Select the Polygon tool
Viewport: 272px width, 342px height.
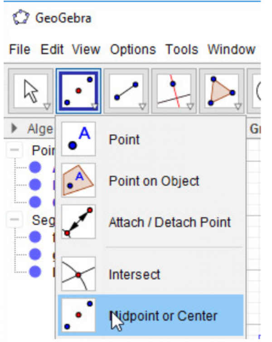coord(221,91)
